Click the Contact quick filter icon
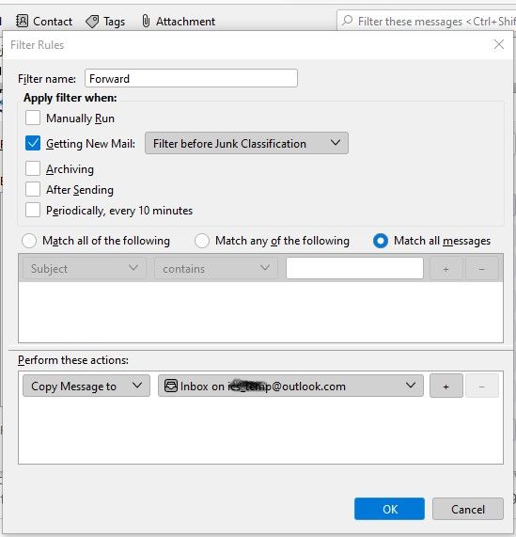The width and height of the screenshot is (516, 537). 22,22
